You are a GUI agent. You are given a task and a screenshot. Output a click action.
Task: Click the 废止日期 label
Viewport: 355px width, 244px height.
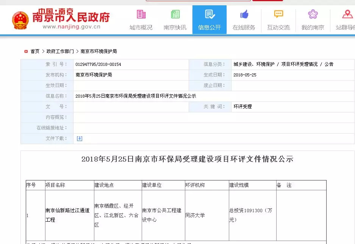(x=214, y=85)
